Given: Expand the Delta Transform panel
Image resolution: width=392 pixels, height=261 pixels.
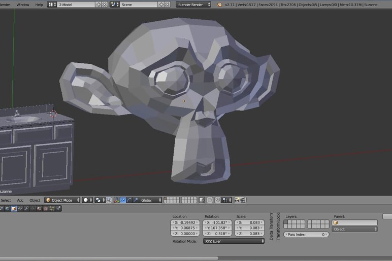Looking at the screenshot, I should 271,227.
